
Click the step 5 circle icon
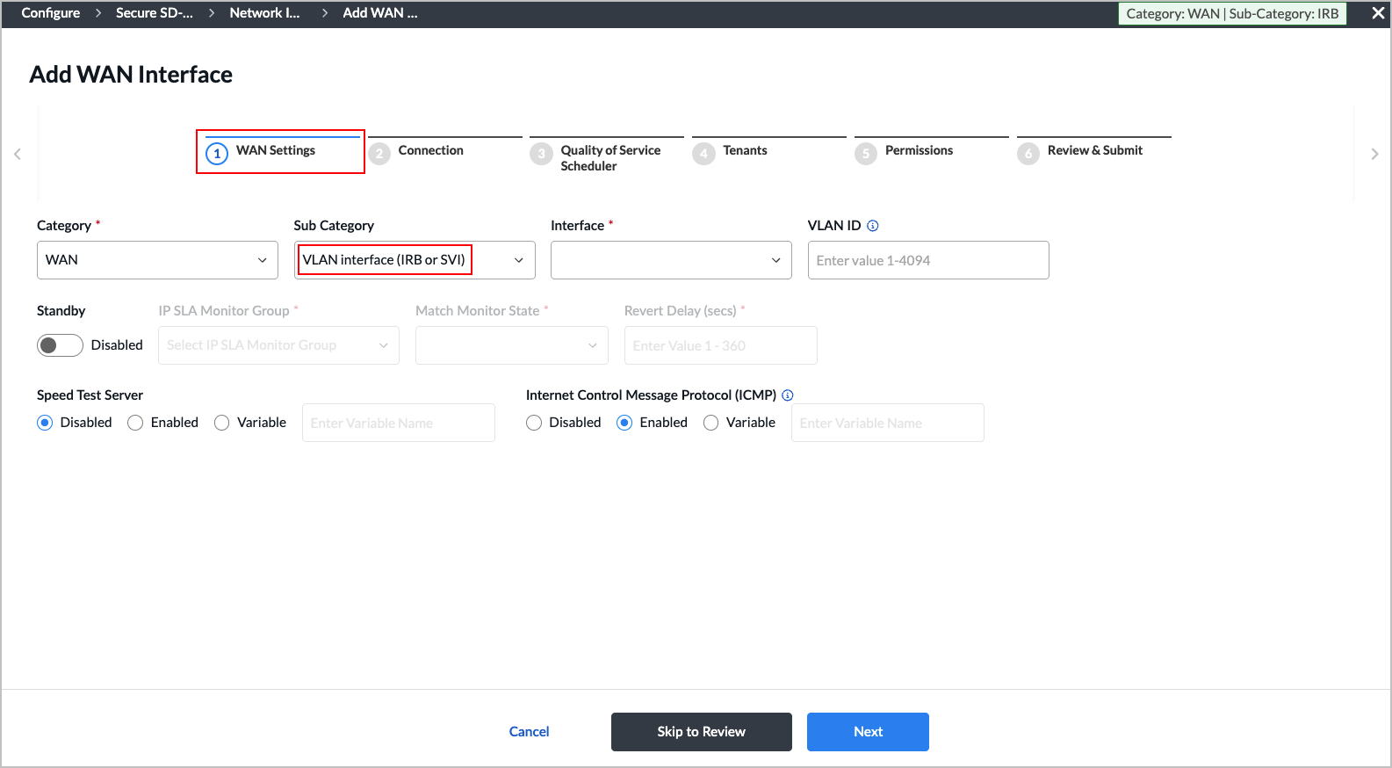pyautogui.click(x=866, y=154)
